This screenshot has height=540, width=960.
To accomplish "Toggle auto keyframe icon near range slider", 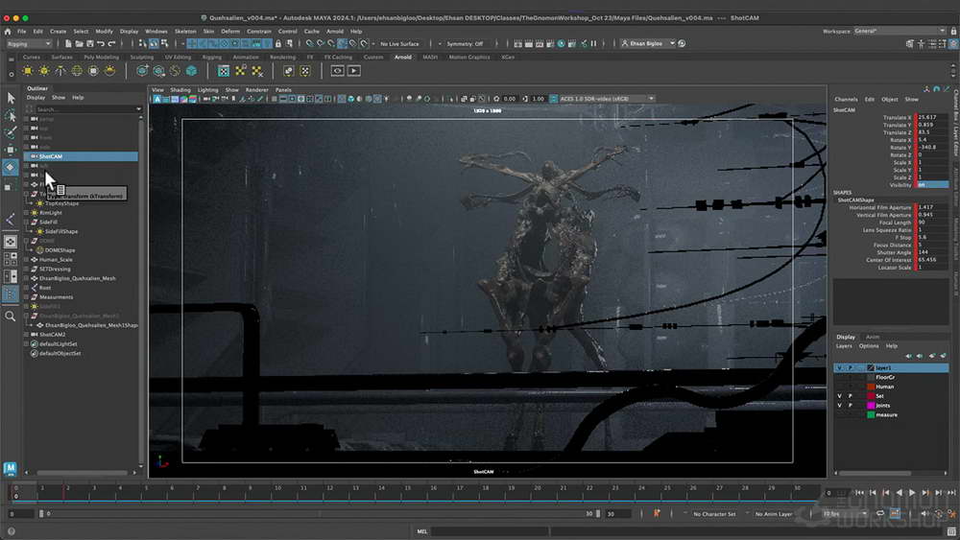I will (657, 514).
